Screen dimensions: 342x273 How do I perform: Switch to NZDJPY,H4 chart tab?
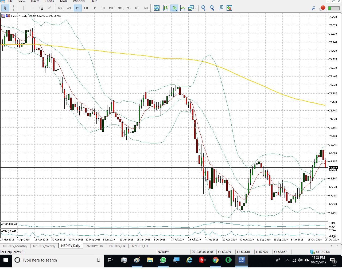pyautogui.click(x=117, y=246)
